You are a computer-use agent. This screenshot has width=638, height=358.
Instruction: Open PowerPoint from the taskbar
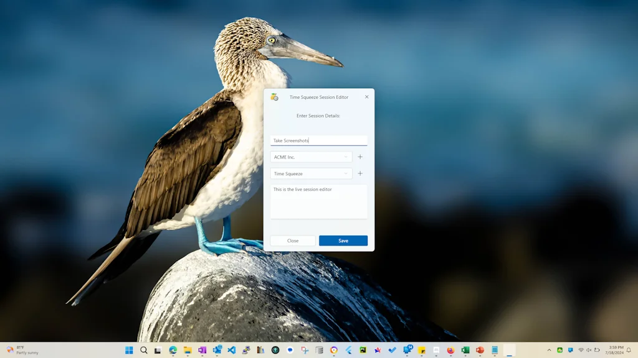(480, 350)
